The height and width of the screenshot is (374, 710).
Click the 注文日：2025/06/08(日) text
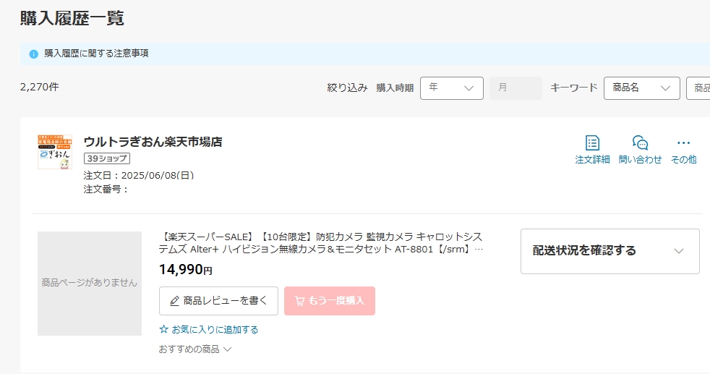pyautogui.click(x=139, y=175)
